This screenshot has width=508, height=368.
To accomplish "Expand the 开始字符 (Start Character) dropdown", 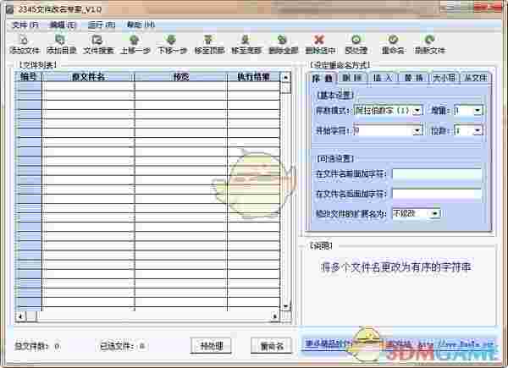I will point(417,131).
